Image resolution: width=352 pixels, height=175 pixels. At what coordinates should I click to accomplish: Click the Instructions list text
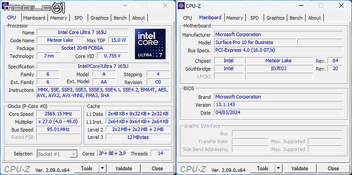coord(103,93)
